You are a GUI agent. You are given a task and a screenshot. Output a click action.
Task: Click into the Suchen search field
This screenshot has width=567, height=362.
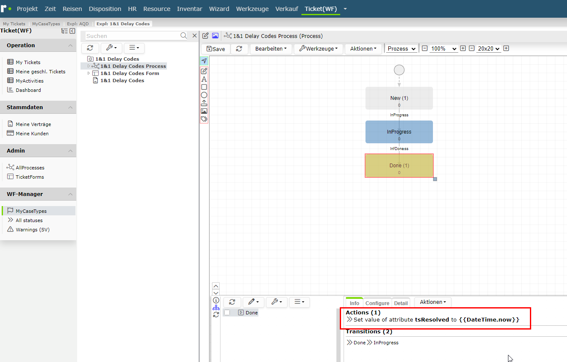[133, 36]
